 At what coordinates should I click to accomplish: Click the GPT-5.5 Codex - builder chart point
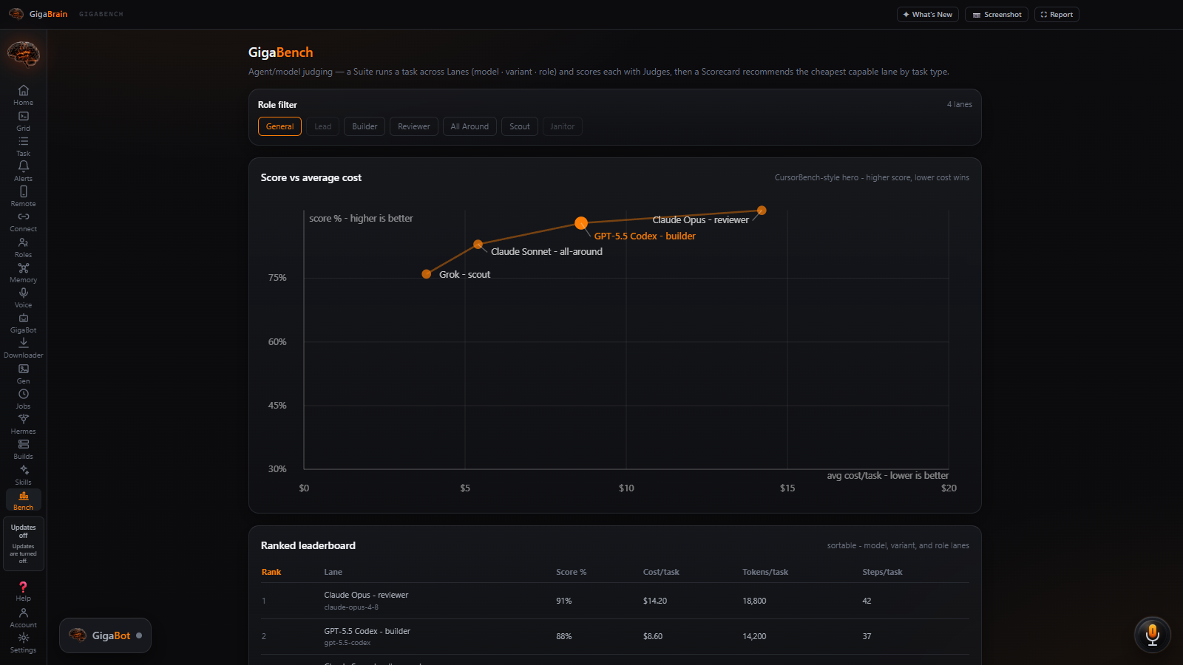coord(581,223)
